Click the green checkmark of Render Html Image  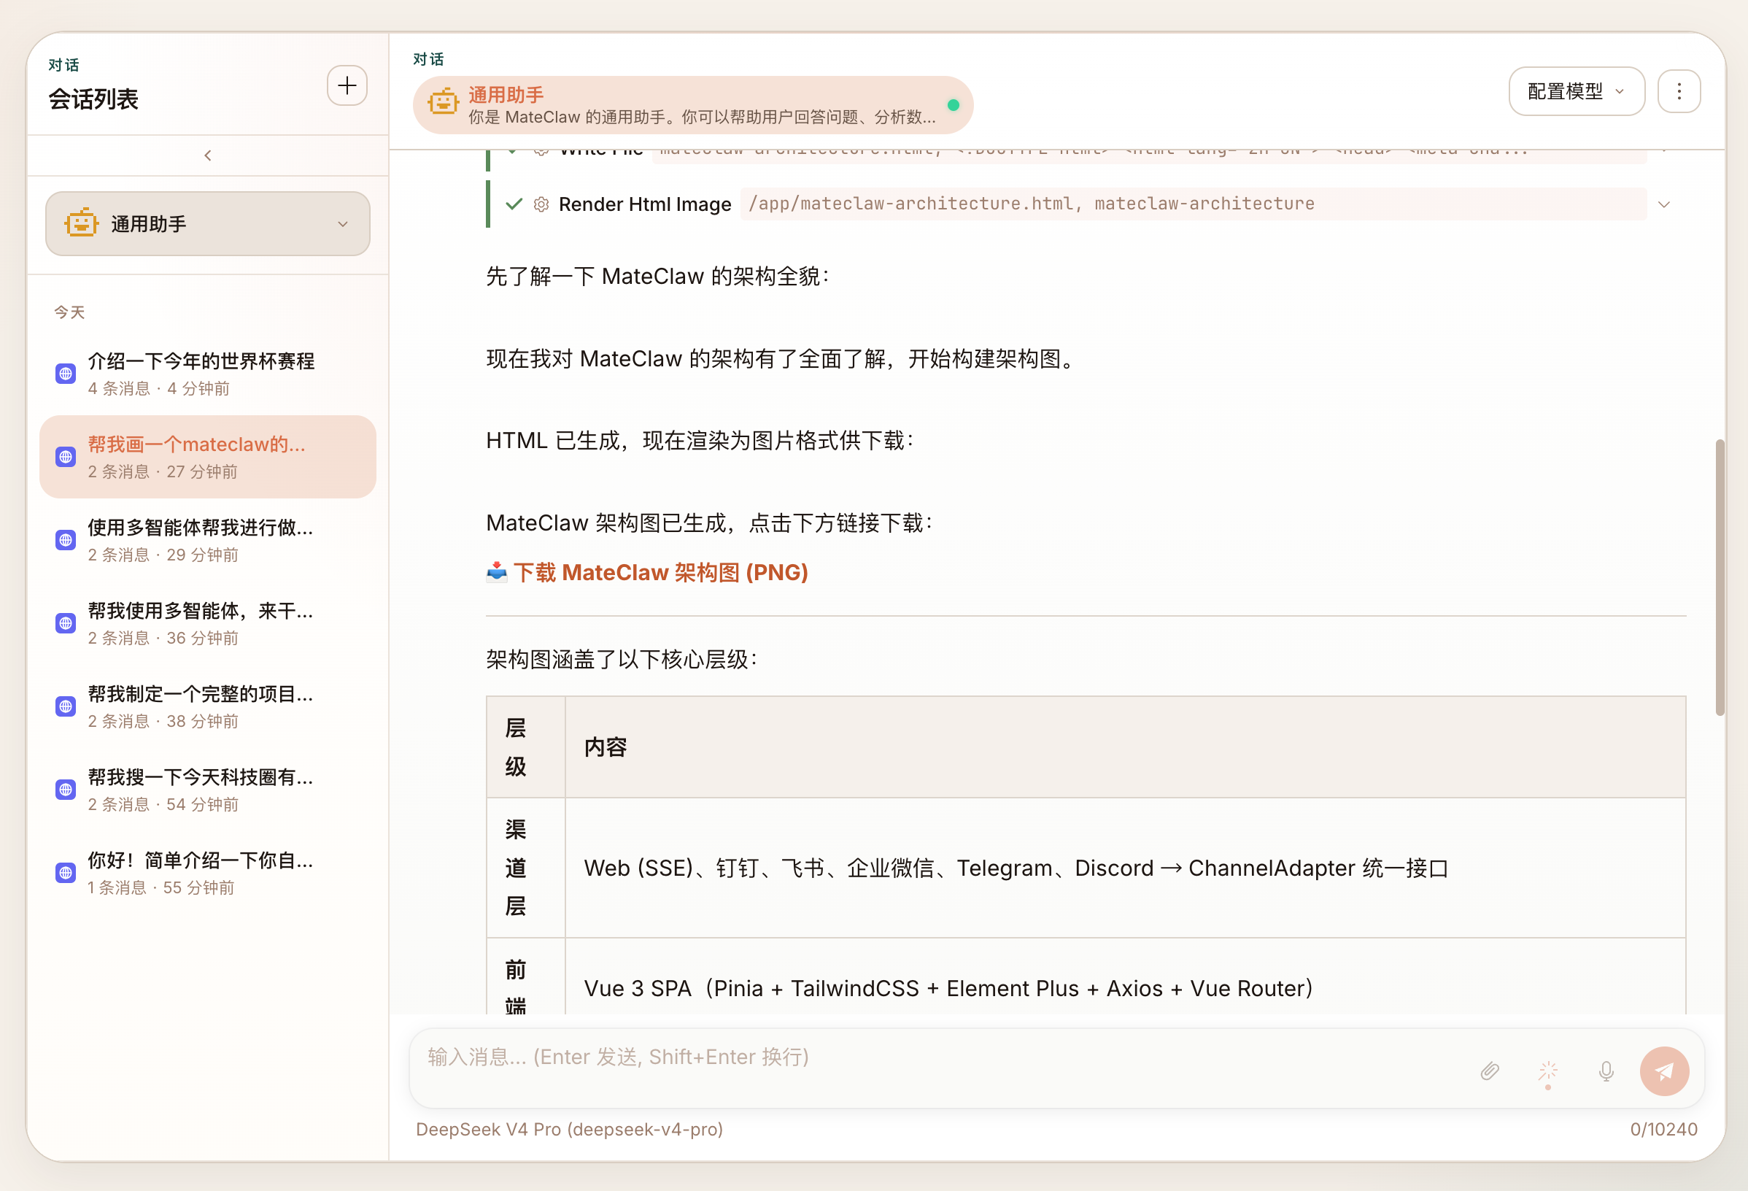[x=514, y=204]
